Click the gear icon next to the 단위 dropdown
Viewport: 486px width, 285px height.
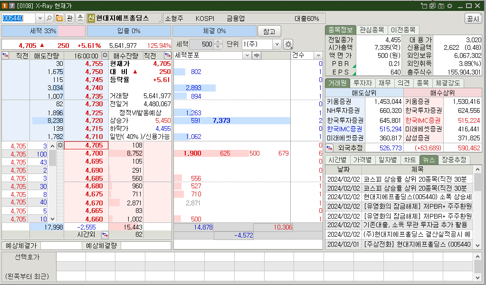click(x=287, y=44)
